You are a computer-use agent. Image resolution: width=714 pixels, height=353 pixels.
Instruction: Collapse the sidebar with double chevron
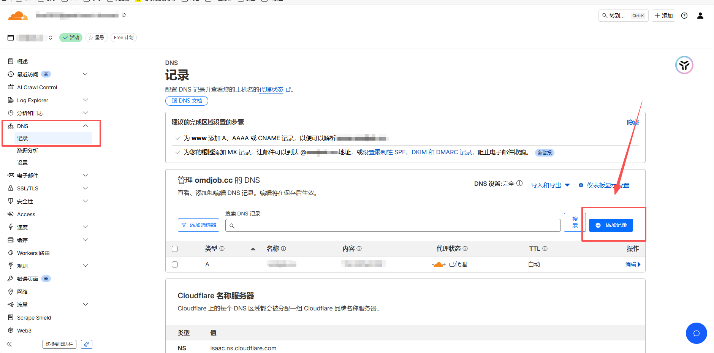(9, 344)
